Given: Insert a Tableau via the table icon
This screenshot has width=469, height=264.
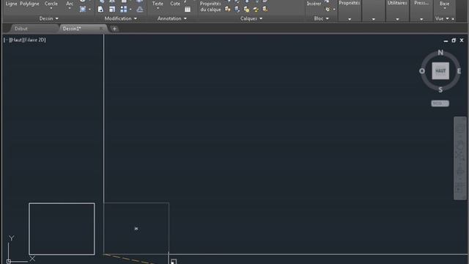Looking at the screenshot, I should [x=188, y=10].
